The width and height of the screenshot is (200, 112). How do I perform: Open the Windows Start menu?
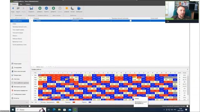(13, 110)
